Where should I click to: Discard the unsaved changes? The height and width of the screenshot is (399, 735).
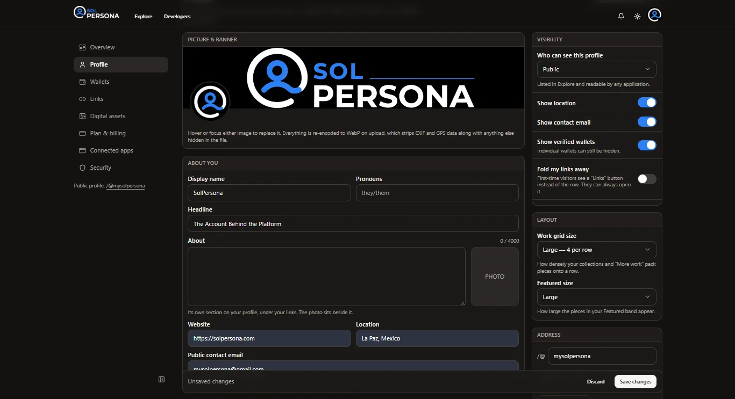coord(596,381)
